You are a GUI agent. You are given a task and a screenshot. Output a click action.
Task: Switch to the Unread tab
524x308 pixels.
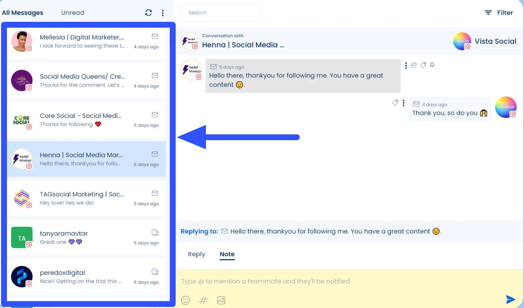click(x=72, y=12)
